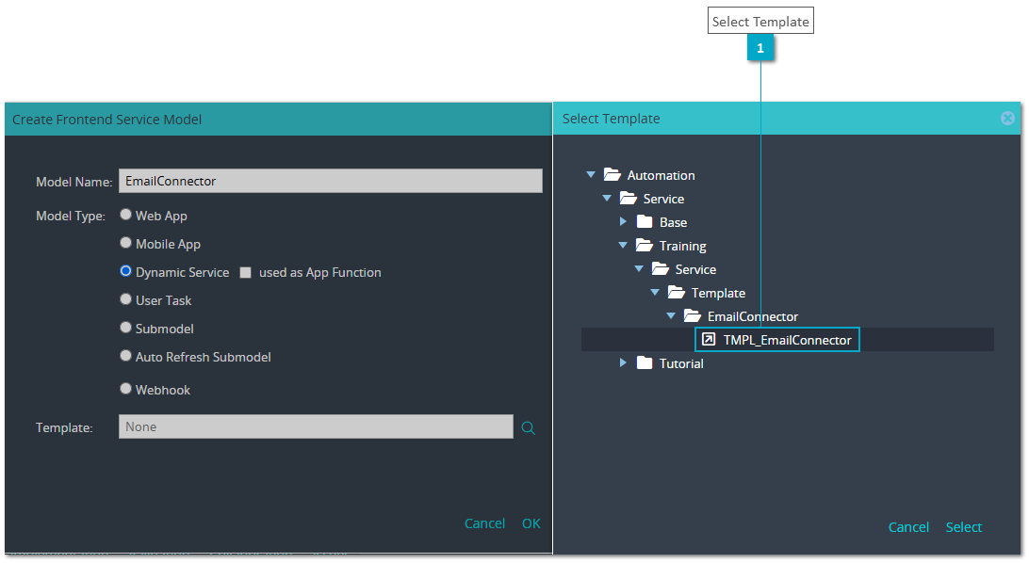Viewport: 1029px width, 563px height.
Task: Click the Training label in the tree
Action: tap(682, 247)
